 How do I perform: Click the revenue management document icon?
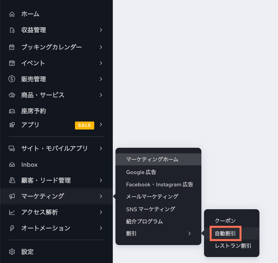click(x=12, y=30)
